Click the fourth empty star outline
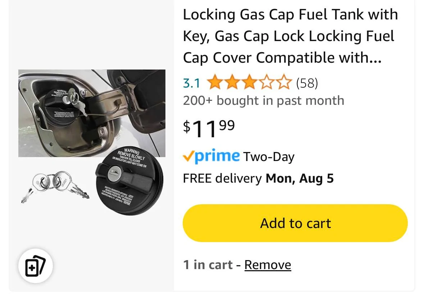The height and width of the screenshot is (299, 424). pyautogui.click(x=266, y=83)
